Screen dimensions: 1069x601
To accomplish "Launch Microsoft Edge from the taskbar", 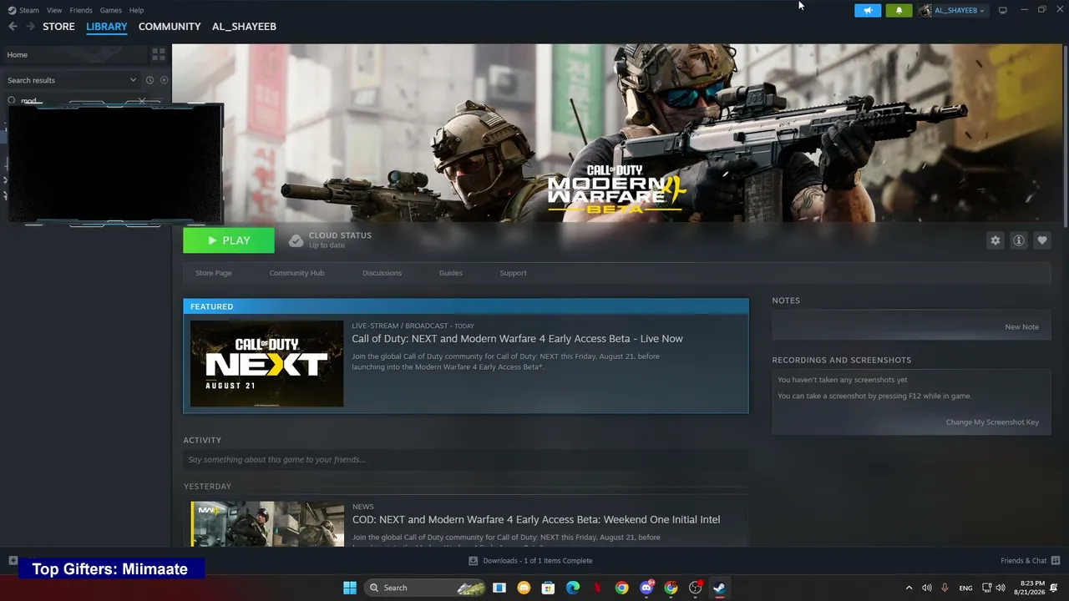I will click(572, 588).
